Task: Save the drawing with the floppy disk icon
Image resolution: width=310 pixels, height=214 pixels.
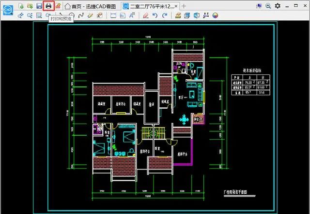Action: click(39, 6)
